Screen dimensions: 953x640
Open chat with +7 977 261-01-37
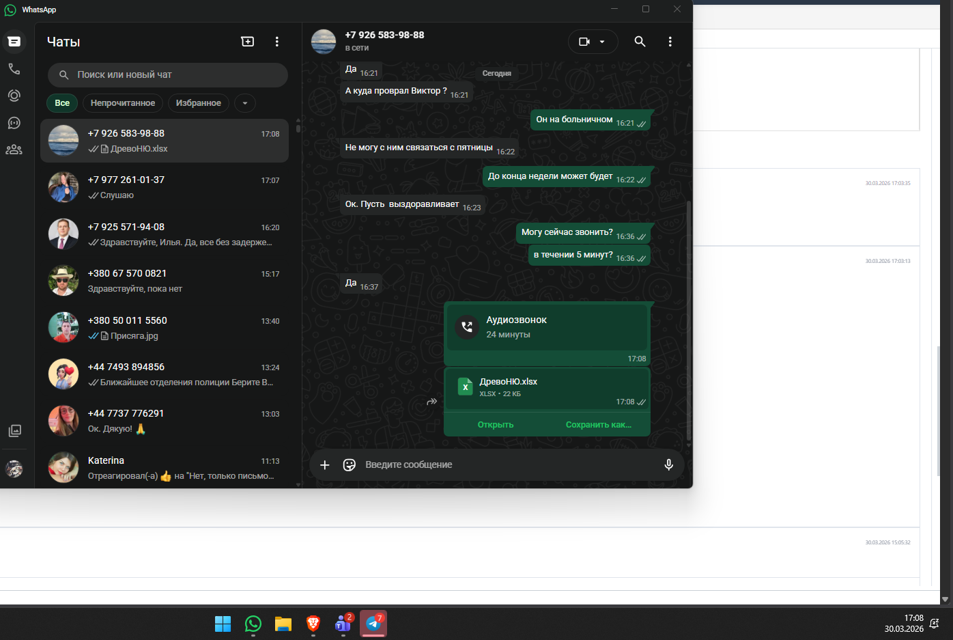[x=165, y=187]
